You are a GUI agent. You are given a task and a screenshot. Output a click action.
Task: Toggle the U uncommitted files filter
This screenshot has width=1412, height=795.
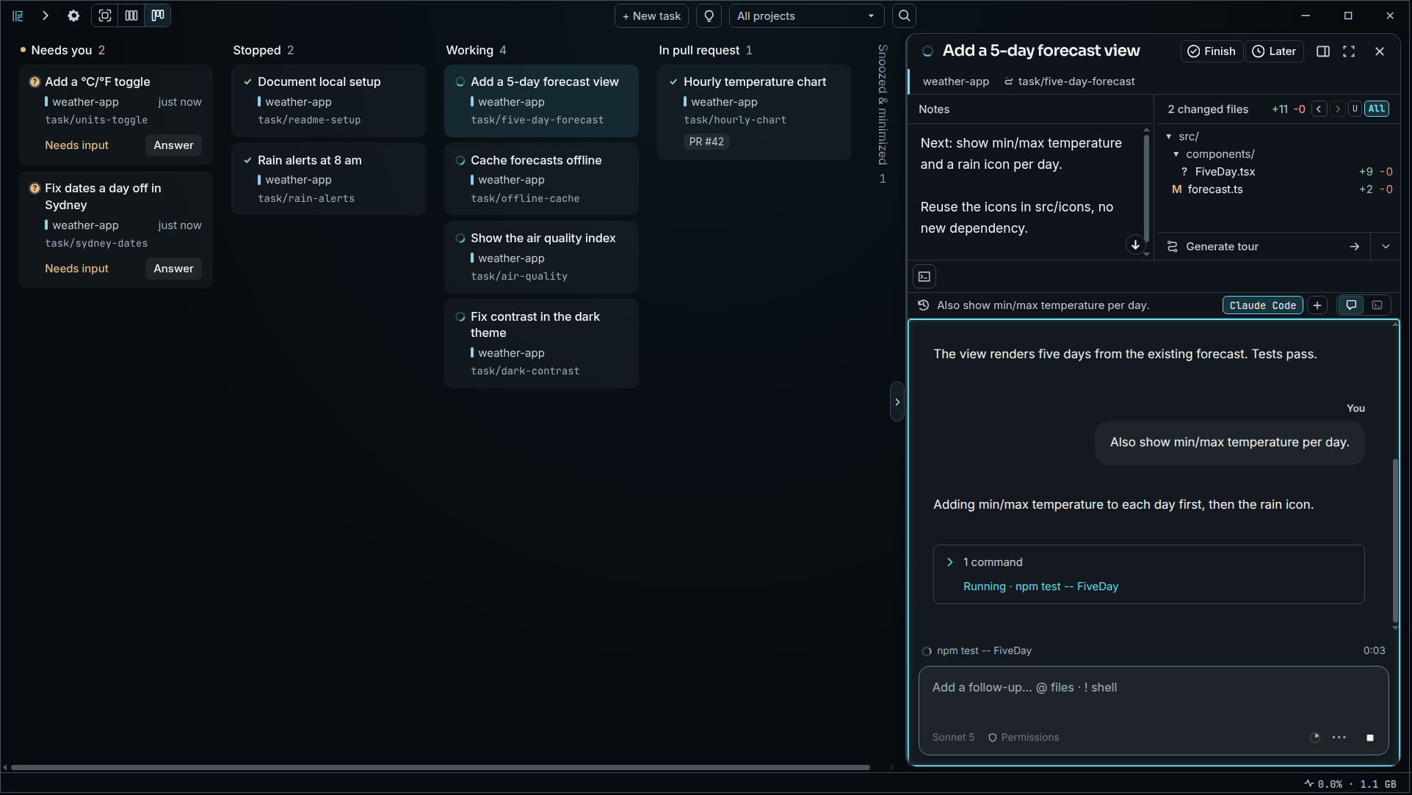tap(1355, 109)
